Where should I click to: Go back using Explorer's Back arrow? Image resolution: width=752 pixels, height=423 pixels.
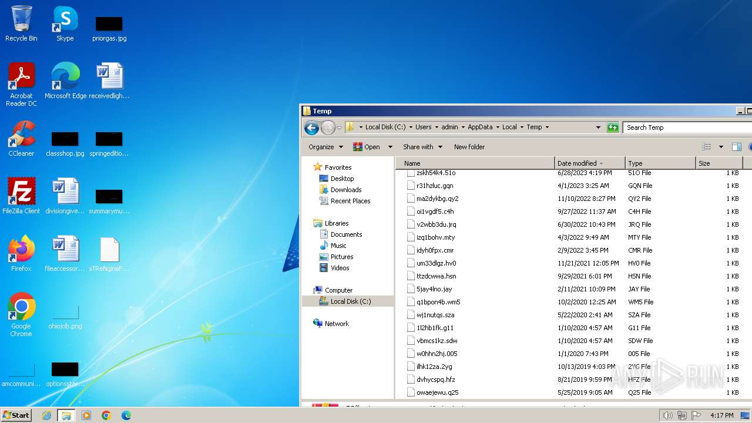pyautogui.click(x=311, y=127)
